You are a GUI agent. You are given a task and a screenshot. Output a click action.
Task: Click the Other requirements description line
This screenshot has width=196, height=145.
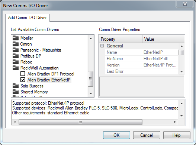[51, 113]
